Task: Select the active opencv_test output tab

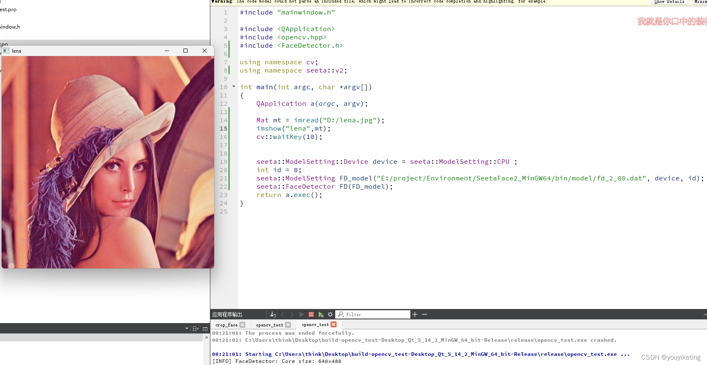Action: point(315,324)
